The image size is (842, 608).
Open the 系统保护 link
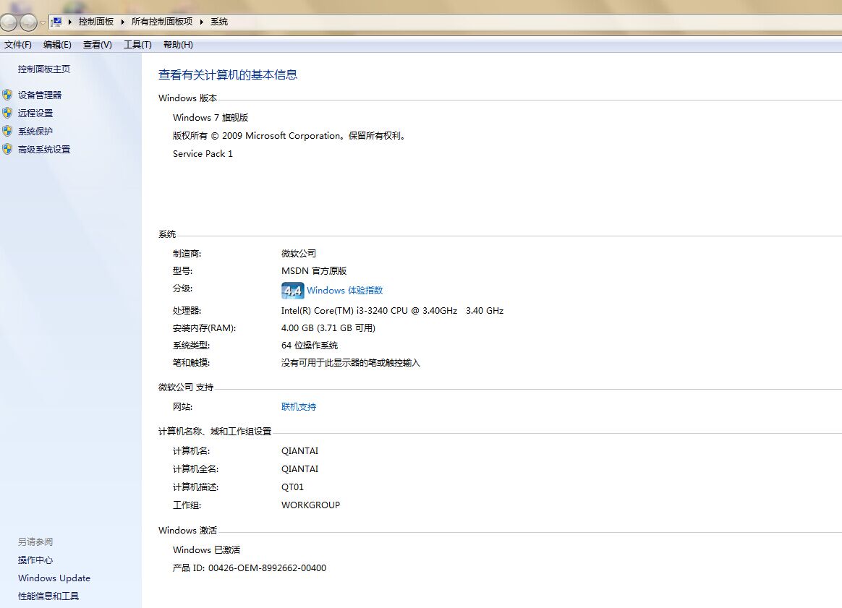(35, 132)
